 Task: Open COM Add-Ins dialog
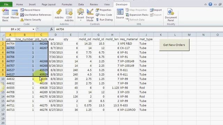pos(69,15)
